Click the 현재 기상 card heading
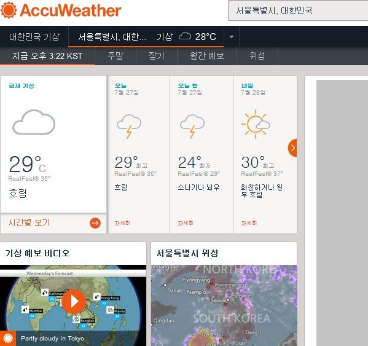 tap(22, 86)
